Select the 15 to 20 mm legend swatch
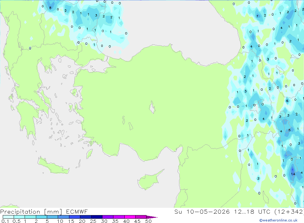304x223 pixels. [75, 217]
